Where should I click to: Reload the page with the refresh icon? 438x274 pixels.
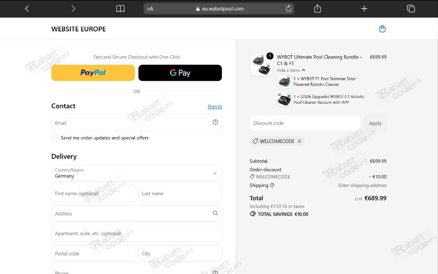click(x=288, y=9)
